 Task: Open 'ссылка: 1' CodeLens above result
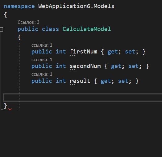tap(42, 74)
